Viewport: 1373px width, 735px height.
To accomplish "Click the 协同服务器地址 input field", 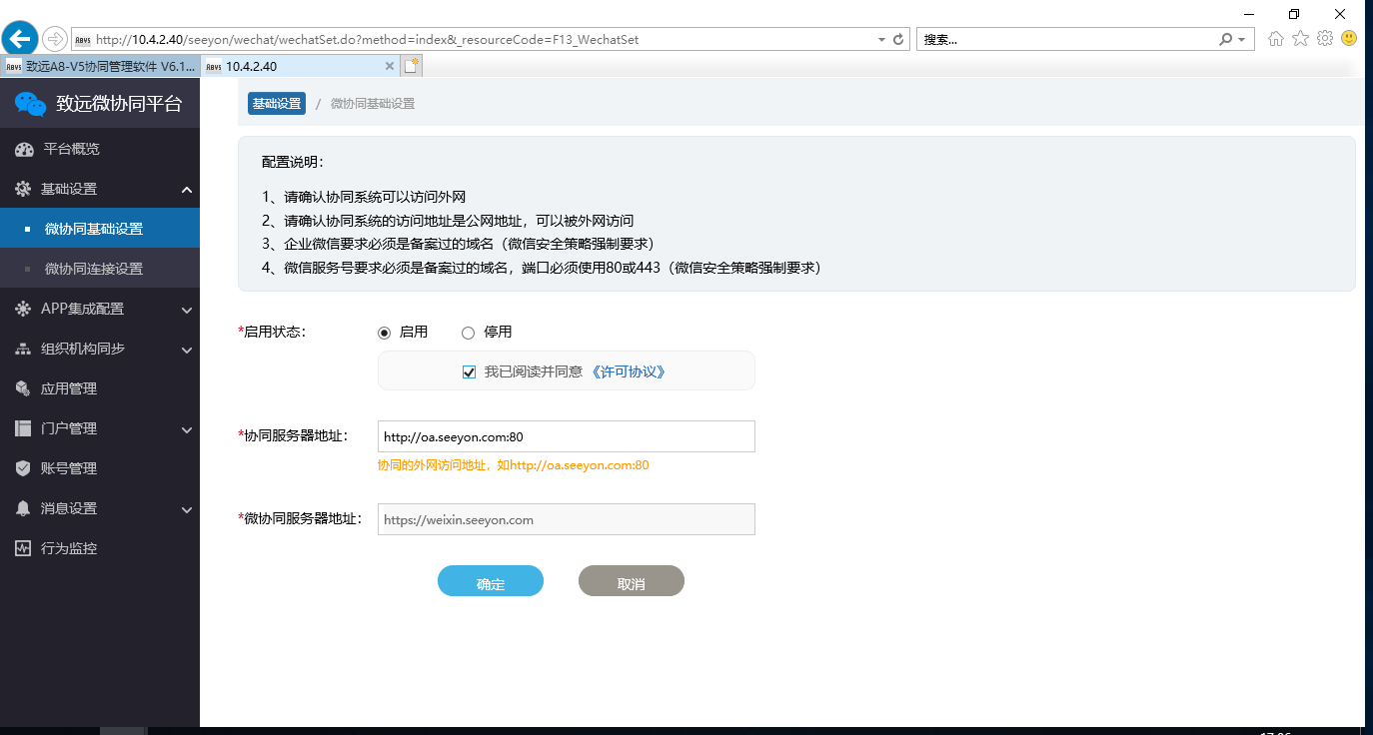I will coord(567,436).
